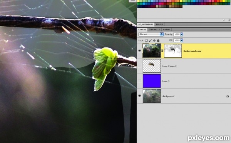The image size is (231, 143).
Task: Switch to the Adjustments tab
Action: 146,25
